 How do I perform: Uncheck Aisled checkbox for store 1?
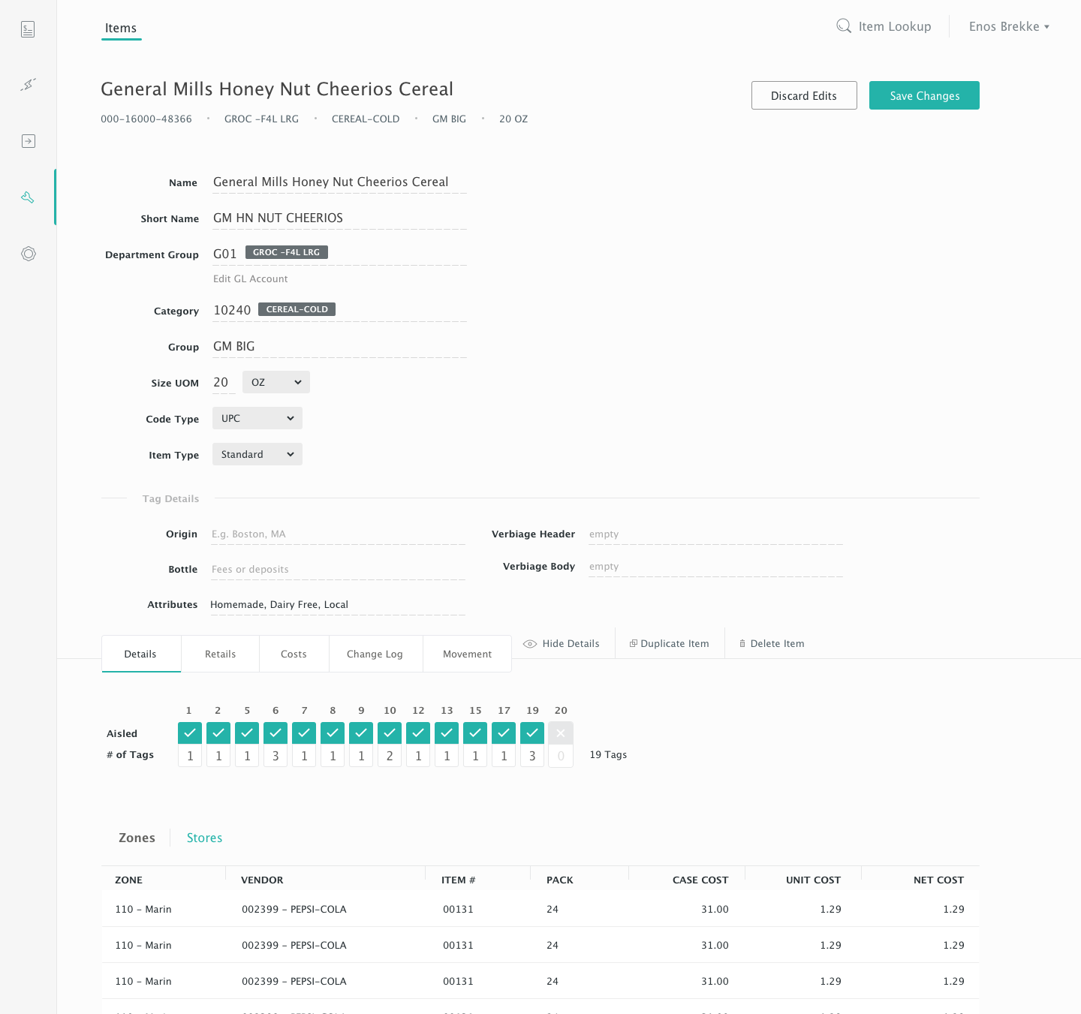(190, 733)
